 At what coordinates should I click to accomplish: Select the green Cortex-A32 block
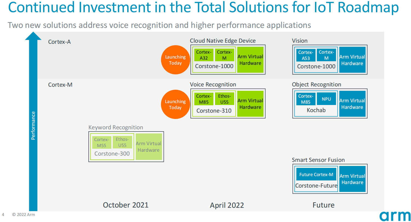204,55
